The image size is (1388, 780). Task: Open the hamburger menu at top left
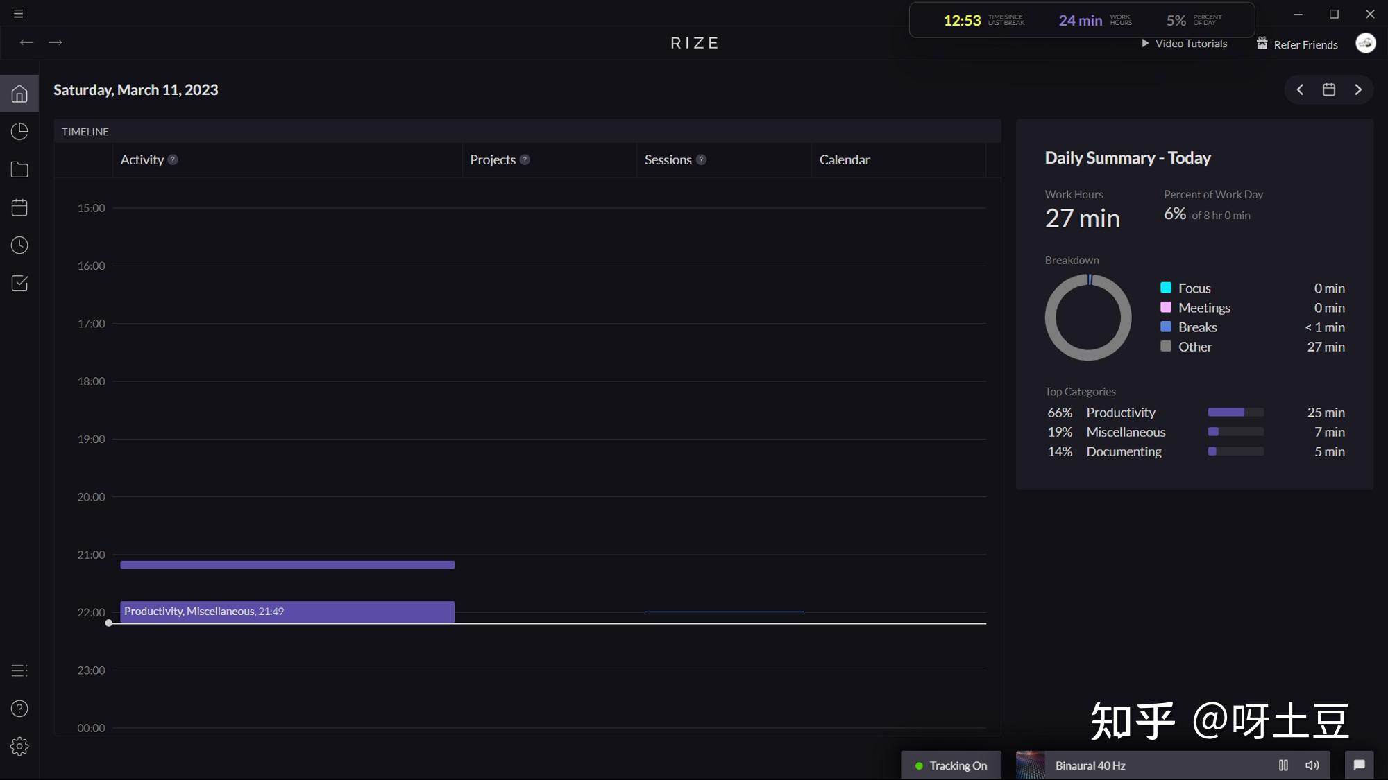18,14
